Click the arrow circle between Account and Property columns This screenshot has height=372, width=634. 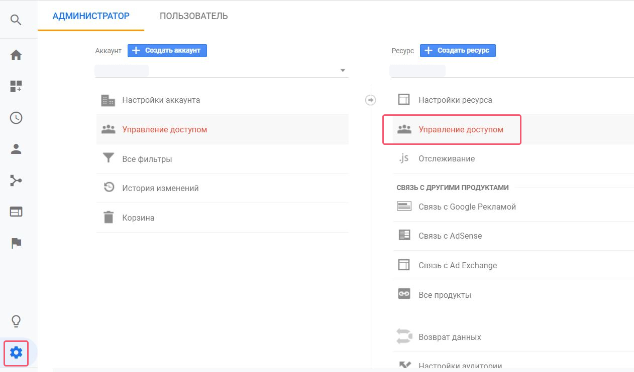pos(370,100)
